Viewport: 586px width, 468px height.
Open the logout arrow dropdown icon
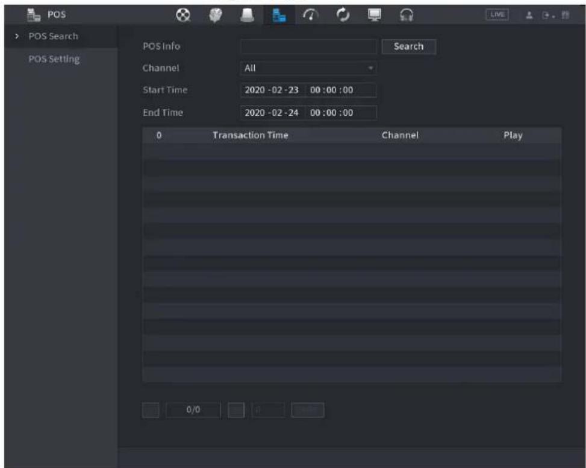coord(548,15)
